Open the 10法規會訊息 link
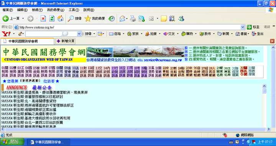Screen dimensions: 276x146 point(76,72)
